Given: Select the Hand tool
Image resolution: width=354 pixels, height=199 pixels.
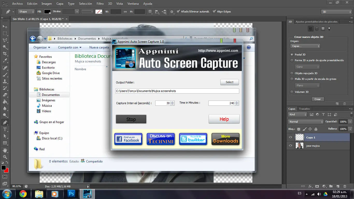Looking at the screenshot, I should pos(5,150).
